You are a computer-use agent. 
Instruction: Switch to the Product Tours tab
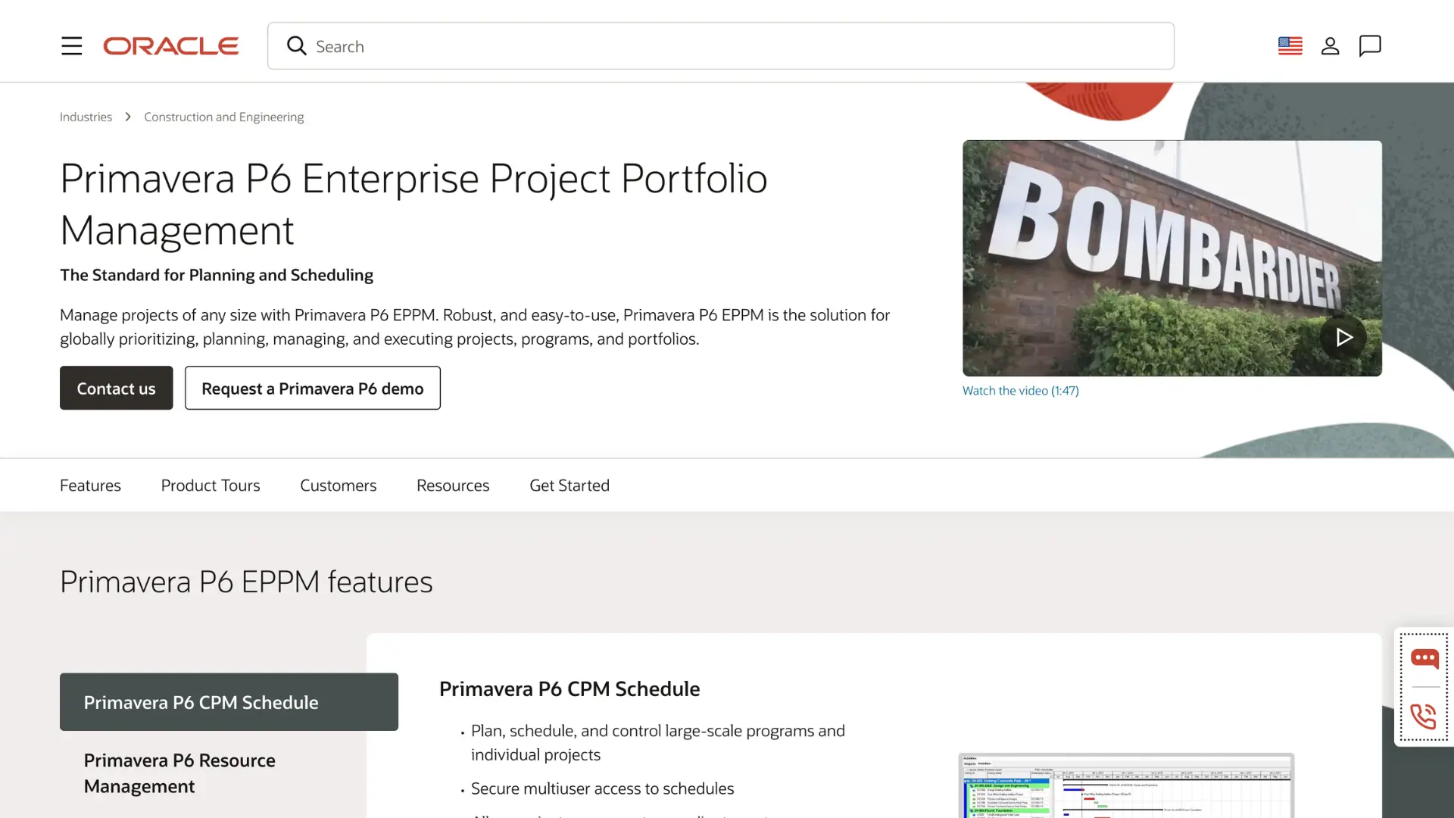[x=210, y=485]
